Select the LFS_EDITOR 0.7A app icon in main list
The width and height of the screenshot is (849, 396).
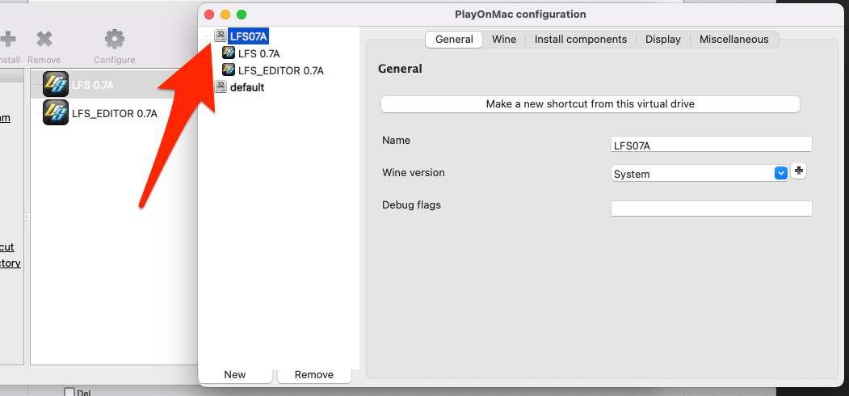pos(55,112)
